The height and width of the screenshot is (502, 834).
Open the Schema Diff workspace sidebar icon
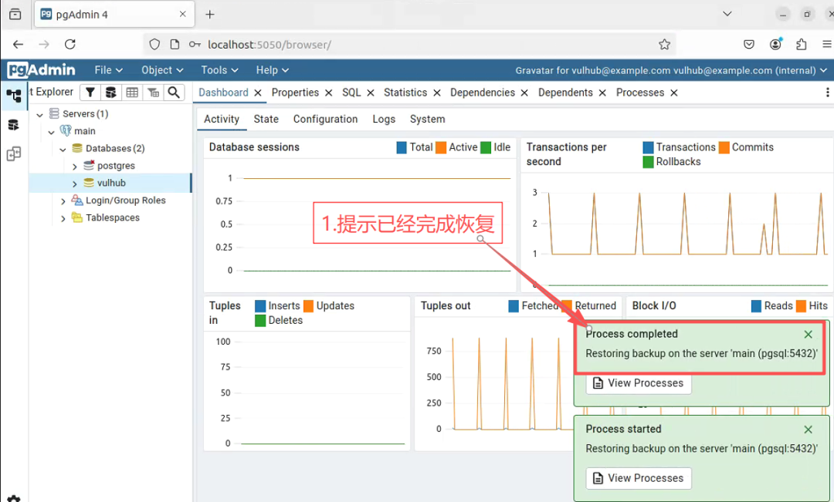coord(14,154)
